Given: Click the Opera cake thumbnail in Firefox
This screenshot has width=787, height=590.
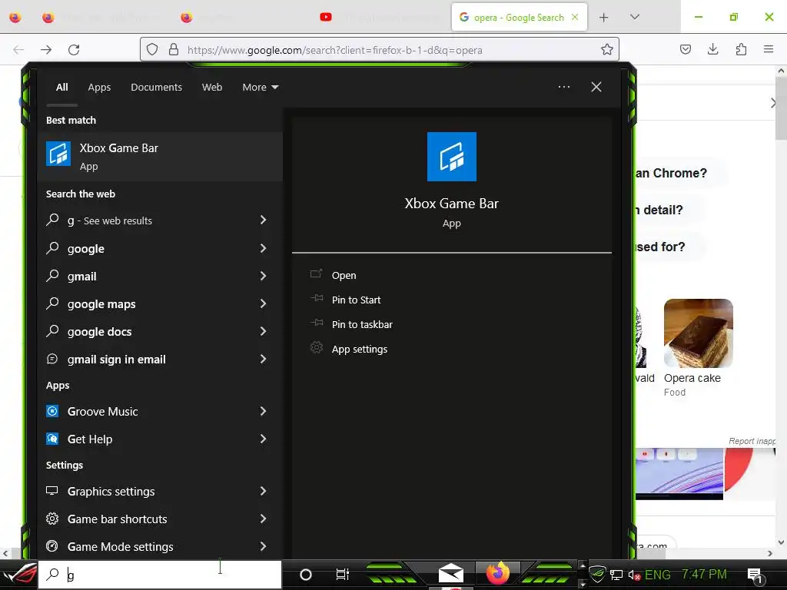Looking at the screenshot, I should point(698,333).
